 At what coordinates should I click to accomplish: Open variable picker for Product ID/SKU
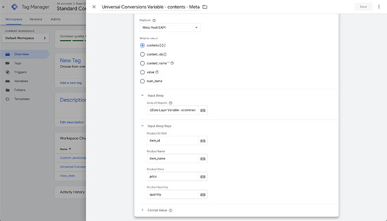click(x=203, y=140)
